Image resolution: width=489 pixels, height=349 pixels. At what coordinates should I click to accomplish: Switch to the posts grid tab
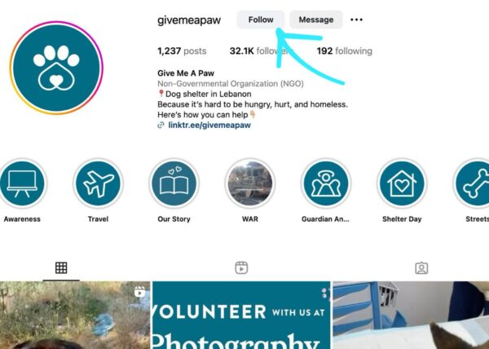coord(61,268)
